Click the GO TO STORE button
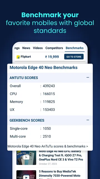This screenshot has height=179, width=100. point(74,57)
